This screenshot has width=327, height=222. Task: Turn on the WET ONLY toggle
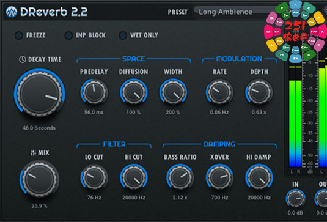pos(123,35)
